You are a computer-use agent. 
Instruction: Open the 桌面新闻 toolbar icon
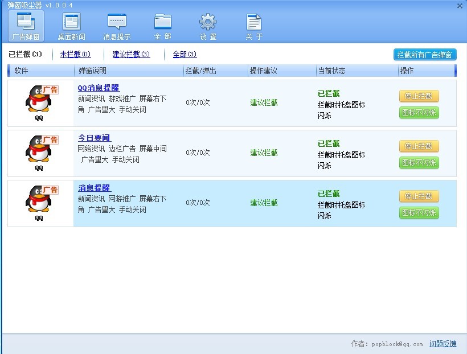tap(72, 26)
